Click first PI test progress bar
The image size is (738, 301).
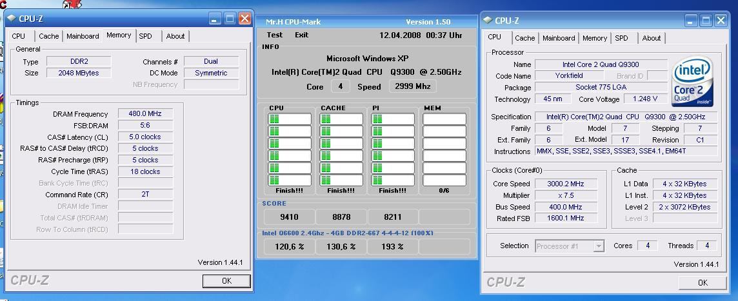393,119
